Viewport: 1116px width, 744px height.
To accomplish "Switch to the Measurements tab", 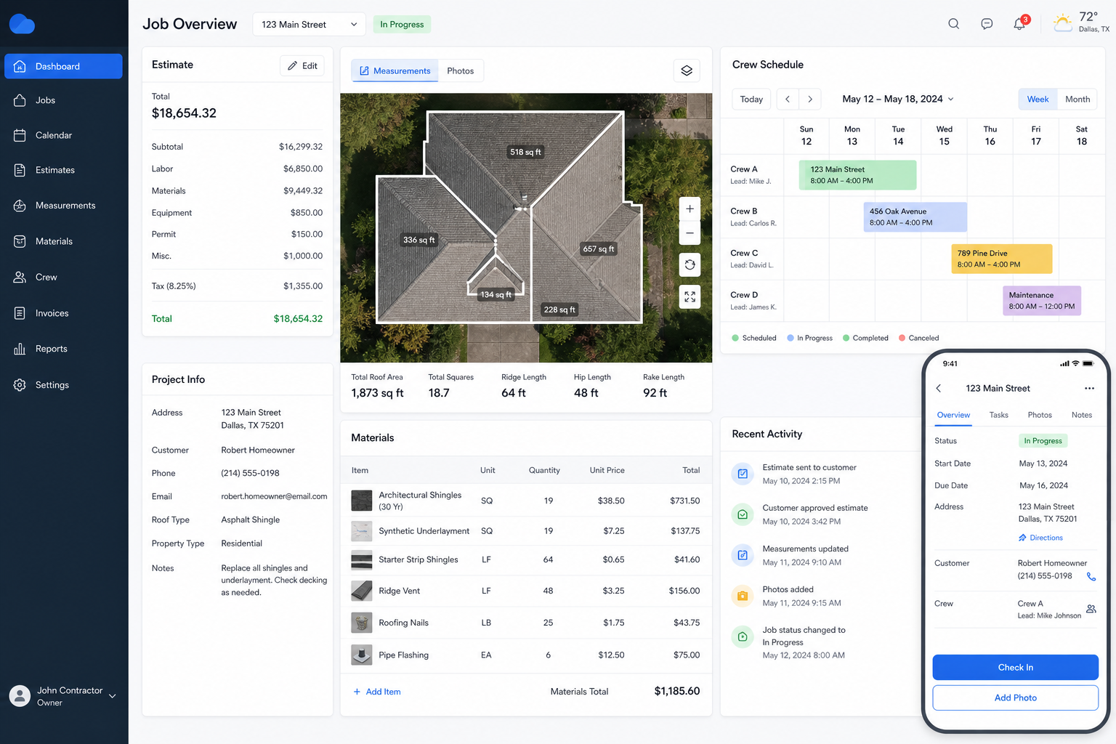I will click(395, 70).
